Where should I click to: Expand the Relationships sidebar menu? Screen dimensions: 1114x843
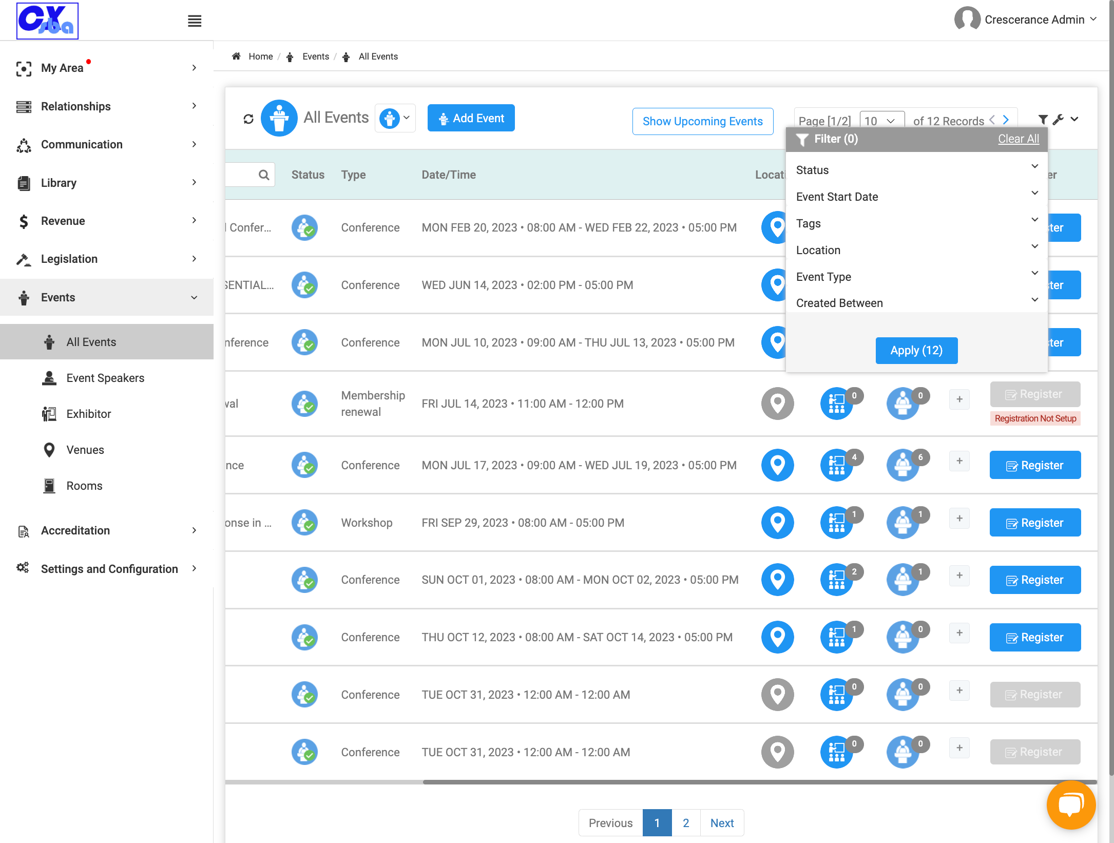click(107, 106)
